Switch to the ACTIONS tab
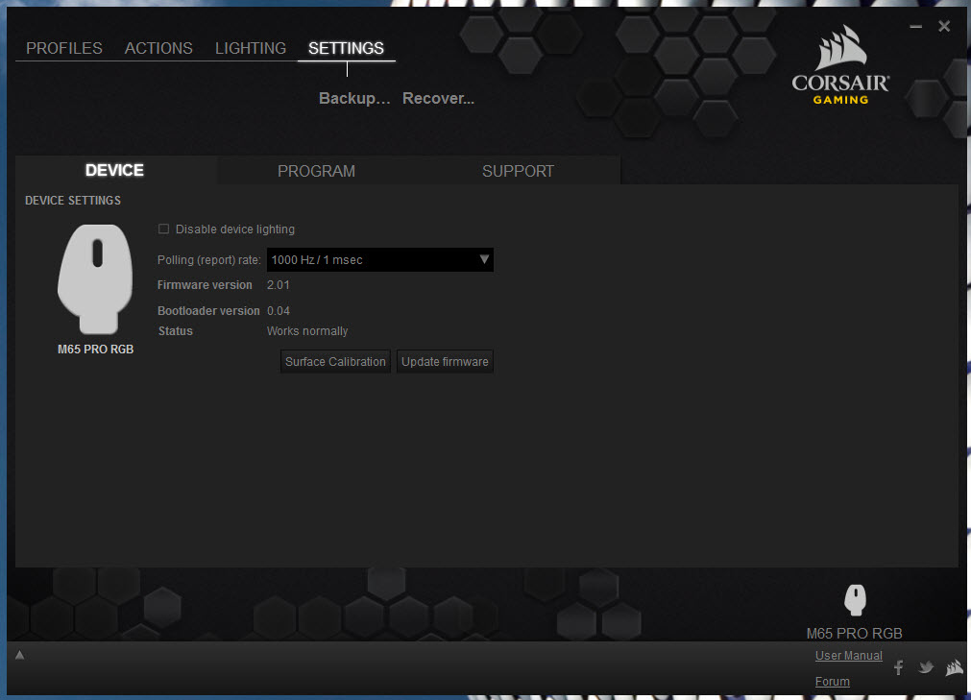The image size is (971, 700). tap(158, 48)
